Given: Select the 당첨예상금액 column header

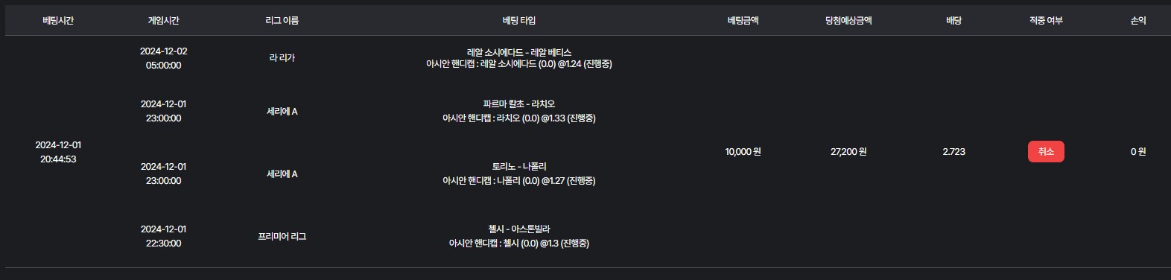Looking at the screenshot, I should pos(848,21).
